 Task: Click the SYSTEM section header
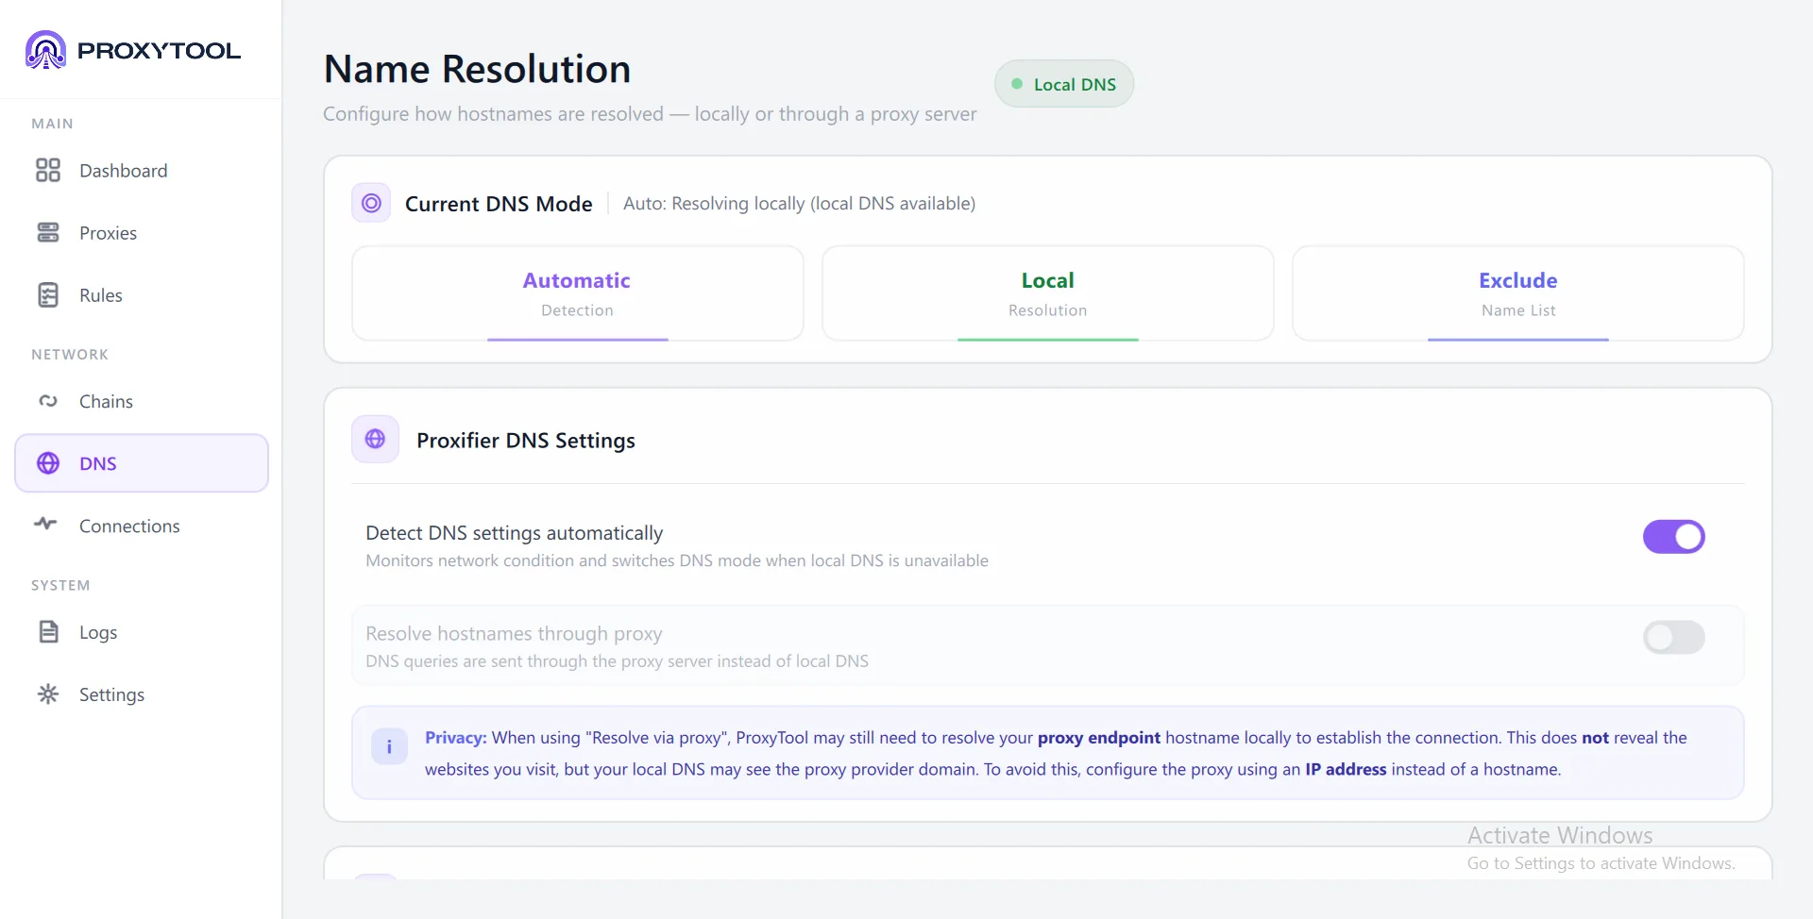click(x=60, y=586)
